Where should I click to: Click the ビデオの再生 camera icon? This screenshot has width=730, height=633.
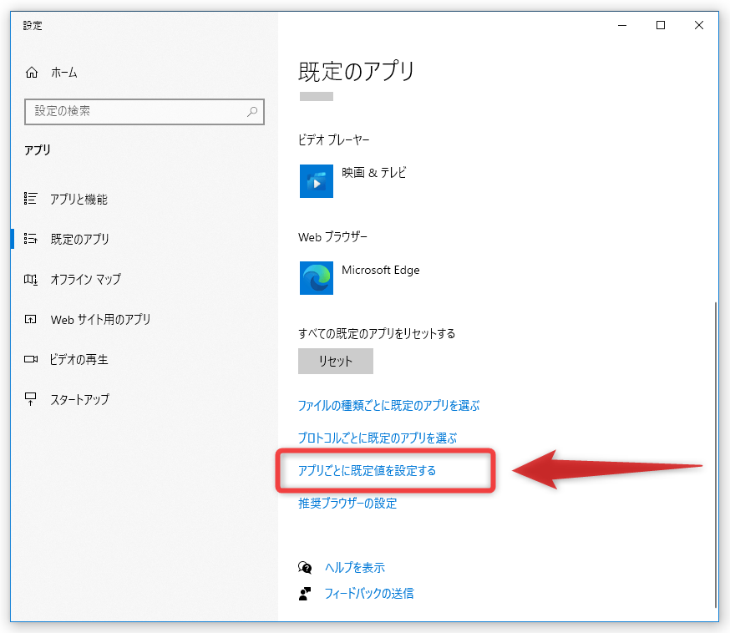pos(31,359)
